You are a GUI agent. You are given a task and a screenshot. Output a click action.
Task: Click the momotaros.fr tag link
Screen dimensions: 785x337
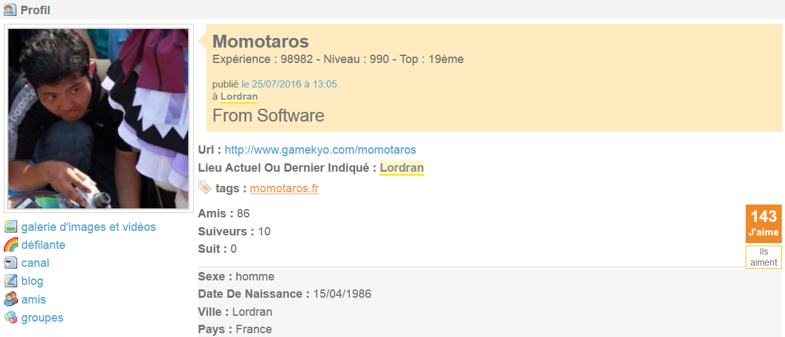pos(284,188)
